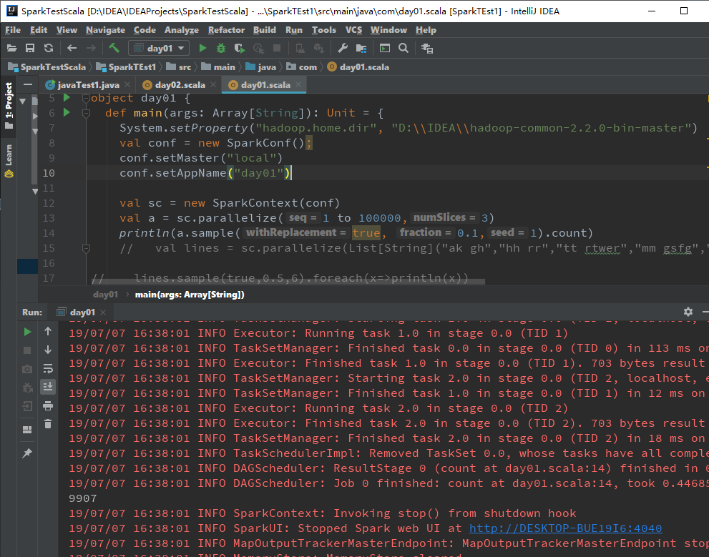Click the rightmost toolbar icon after search
709x557 pixels.
(427, 49)
